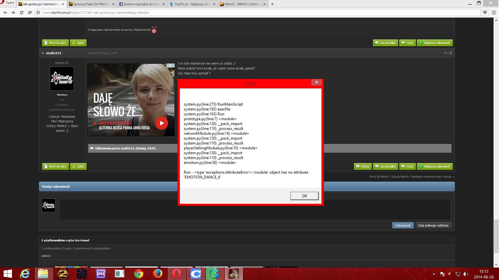Click "Zgłoś" above szafa111's post

[78, 43]
